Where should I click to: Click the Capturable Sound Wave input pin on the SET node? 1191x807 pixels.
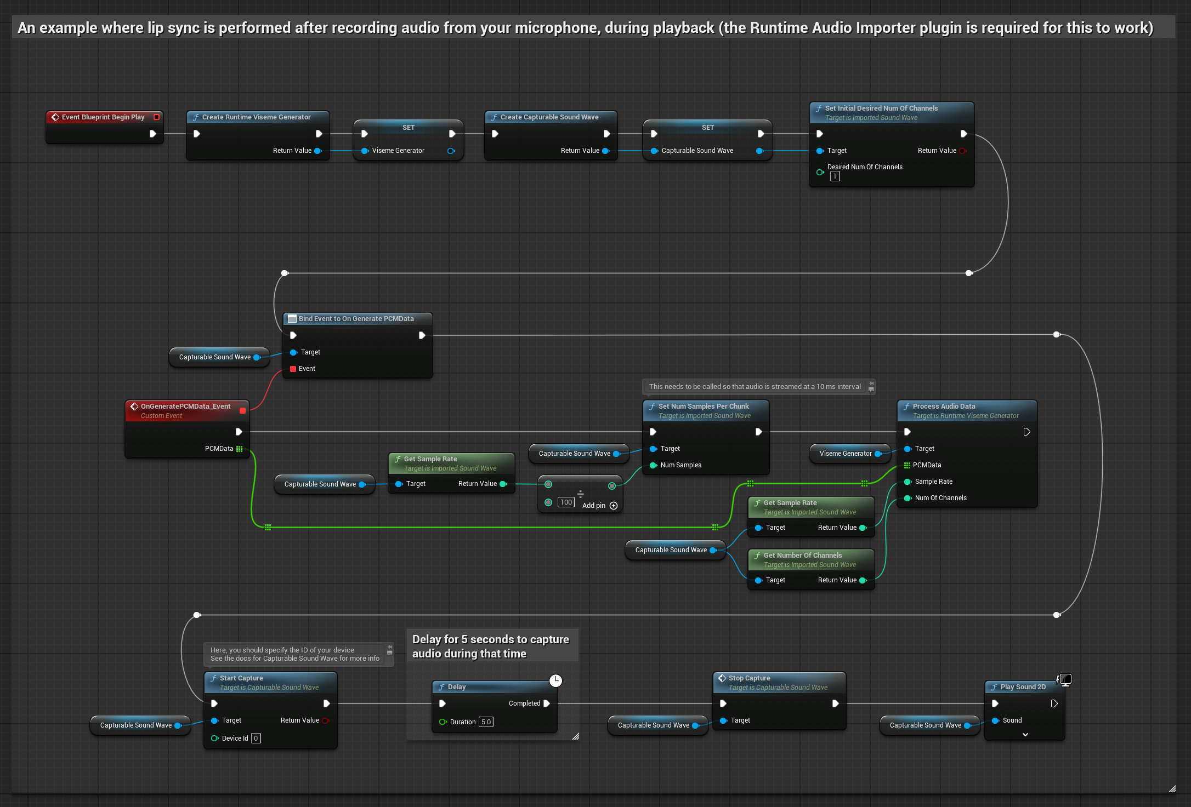[x=654, y=151]
